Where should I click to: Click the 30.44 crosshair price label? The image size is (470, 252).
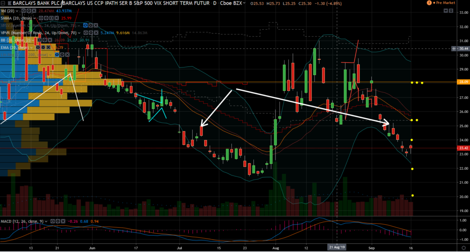pos(464,48)
